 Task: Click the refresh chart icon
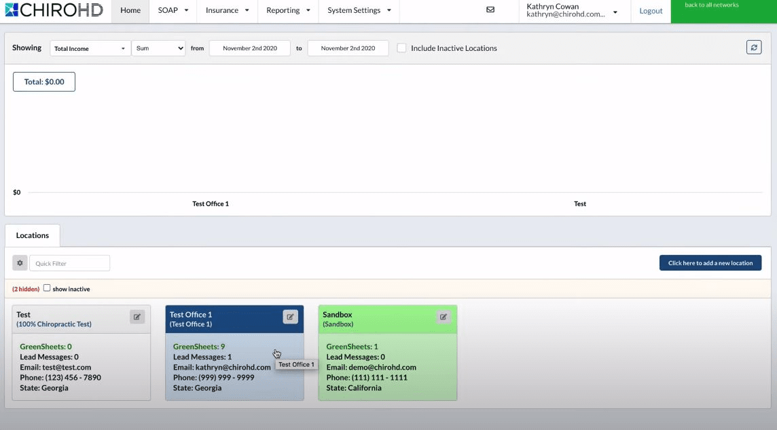pos(753,47)
